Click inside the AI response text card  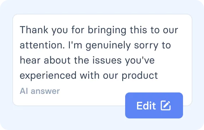(102, 60)
